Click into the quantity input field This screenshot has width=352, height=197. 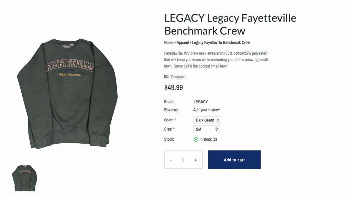click(x=183, y=160)
